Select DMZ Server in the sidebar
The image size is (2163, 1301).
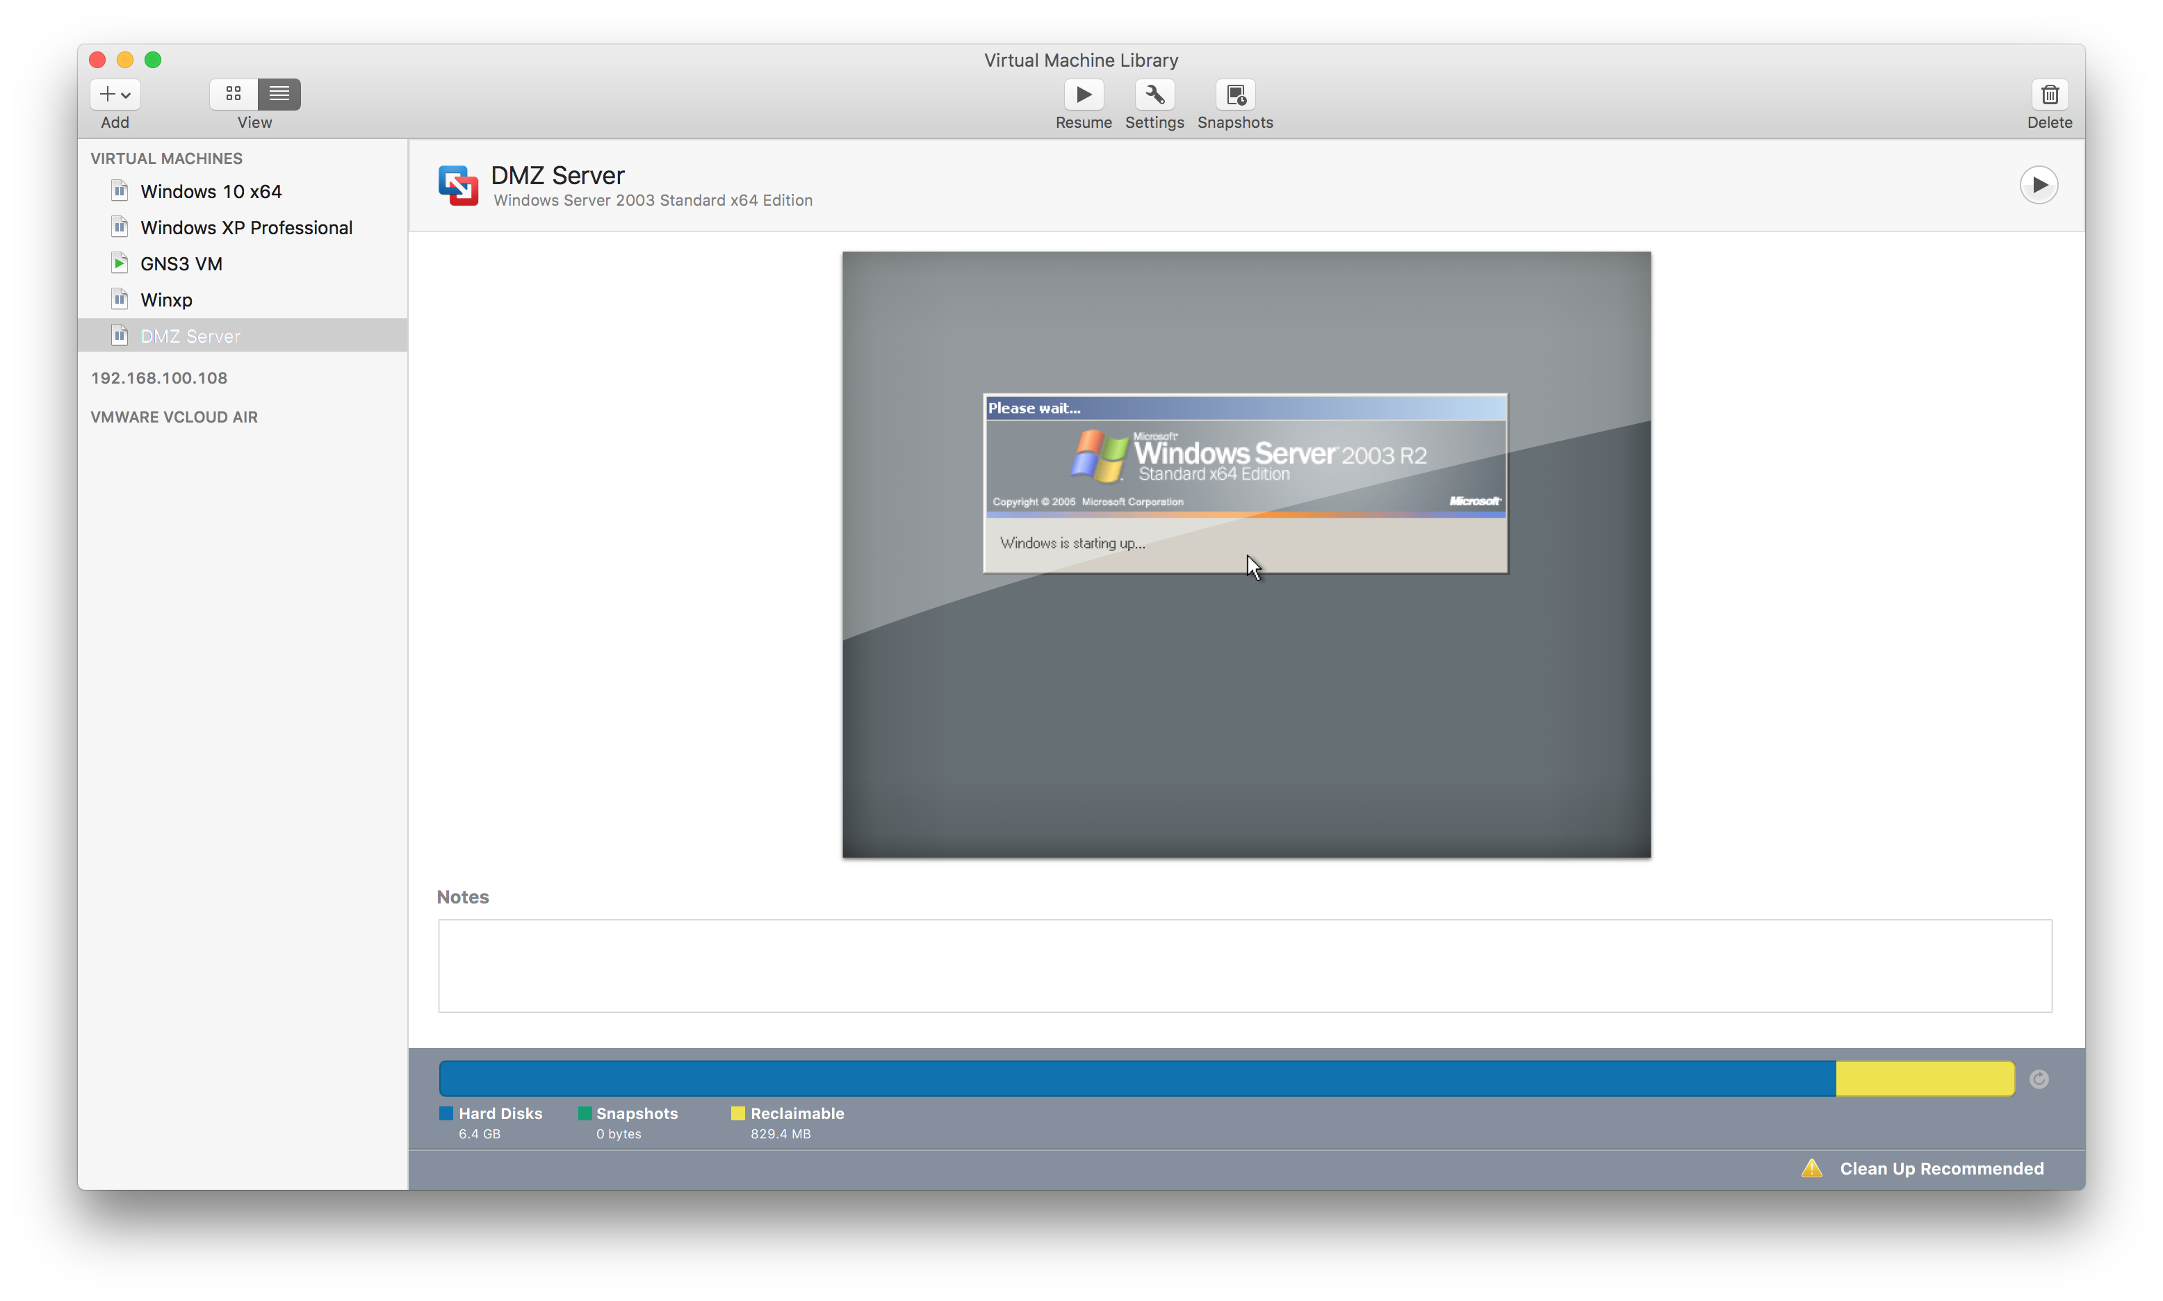(243, 336)
